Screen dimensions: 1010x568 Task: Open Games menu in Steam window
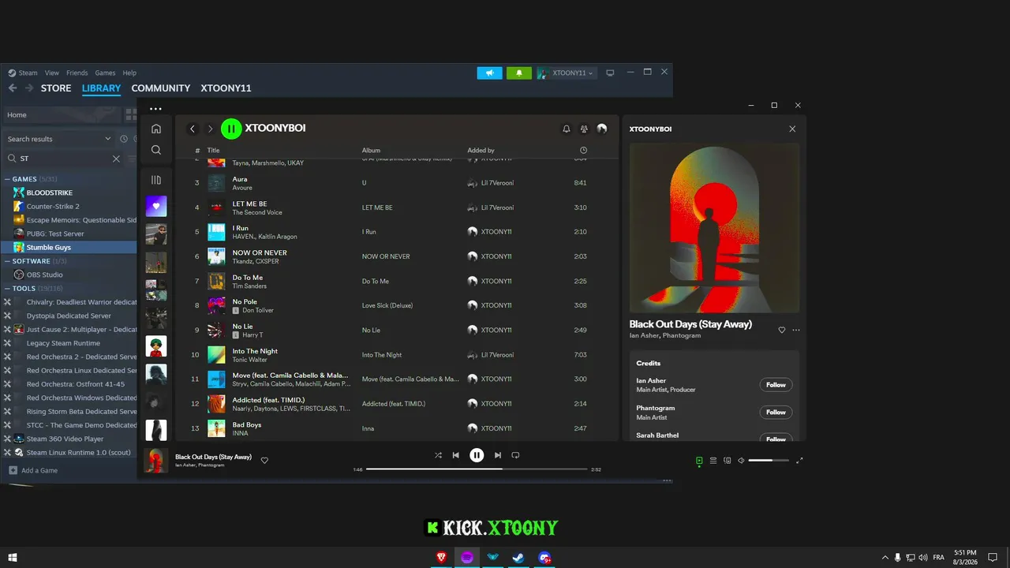tap(105, 73)
